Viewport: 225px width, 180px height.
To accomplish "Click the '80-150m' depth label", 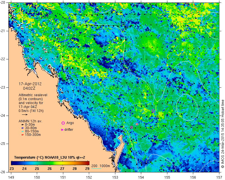I will [x=32, y=131].
